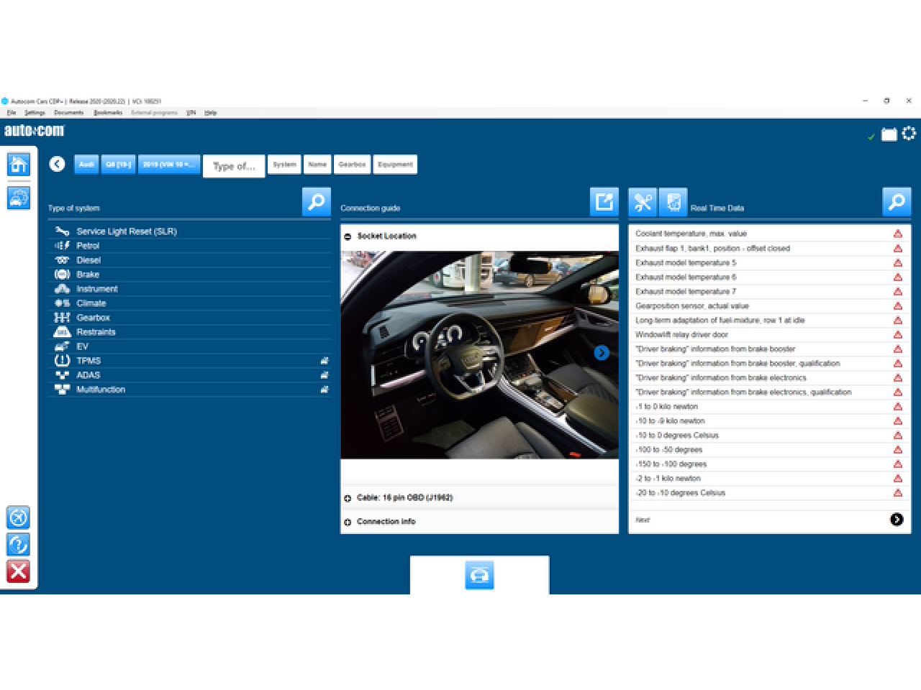Select the Diesel system type
Image resolution: width=921 pixels, height=690 pixels.
click(190, 260)
